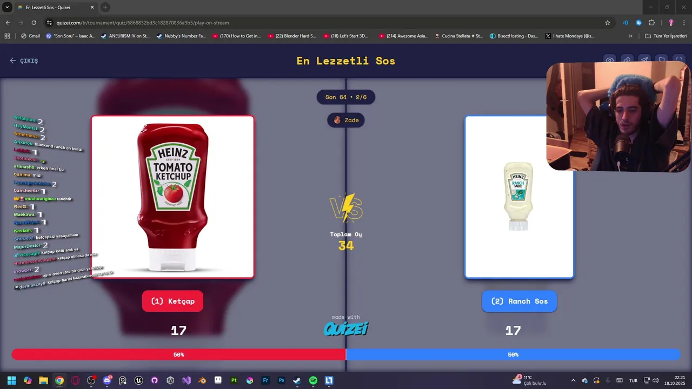Open the Cucina Stellata bookmark
692x389 pixels.
(459, 36)
